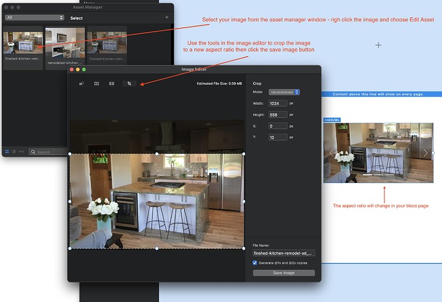
Task: Switch Asset Manager to list view
Action: tap(13, 152)
